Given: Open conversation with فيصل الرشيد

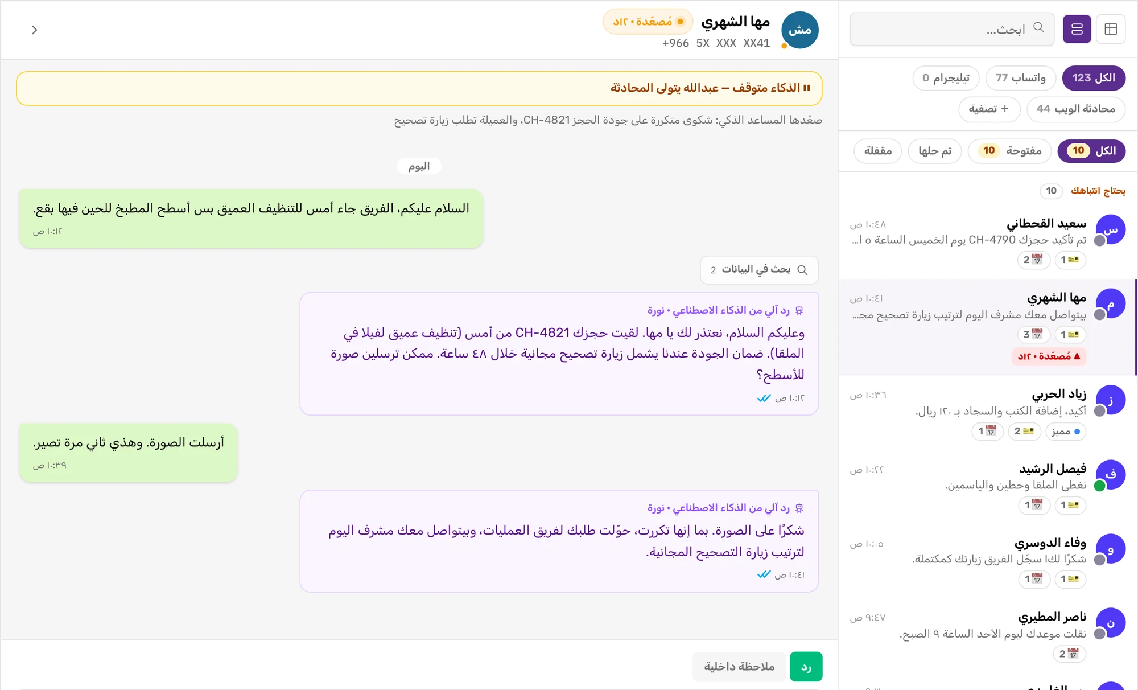Looking at the screenshot, I should [987, 487].
